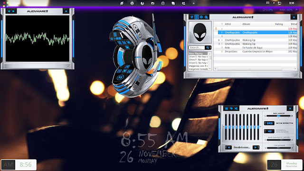Image resolution: width=304 pixels, height=171 pixels.
Task: Click the Monday November date widget
Action: click(285, 165)
